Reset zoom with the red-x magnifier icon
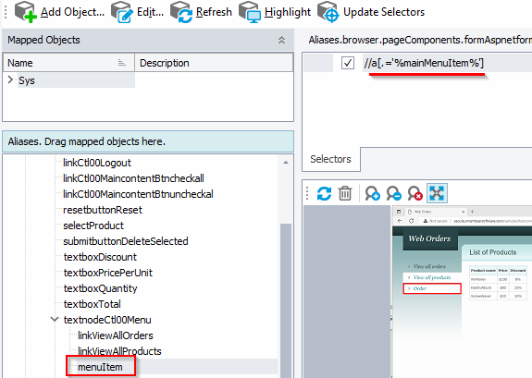This screenshot has width=532, height=378. (x=414, y=193)
